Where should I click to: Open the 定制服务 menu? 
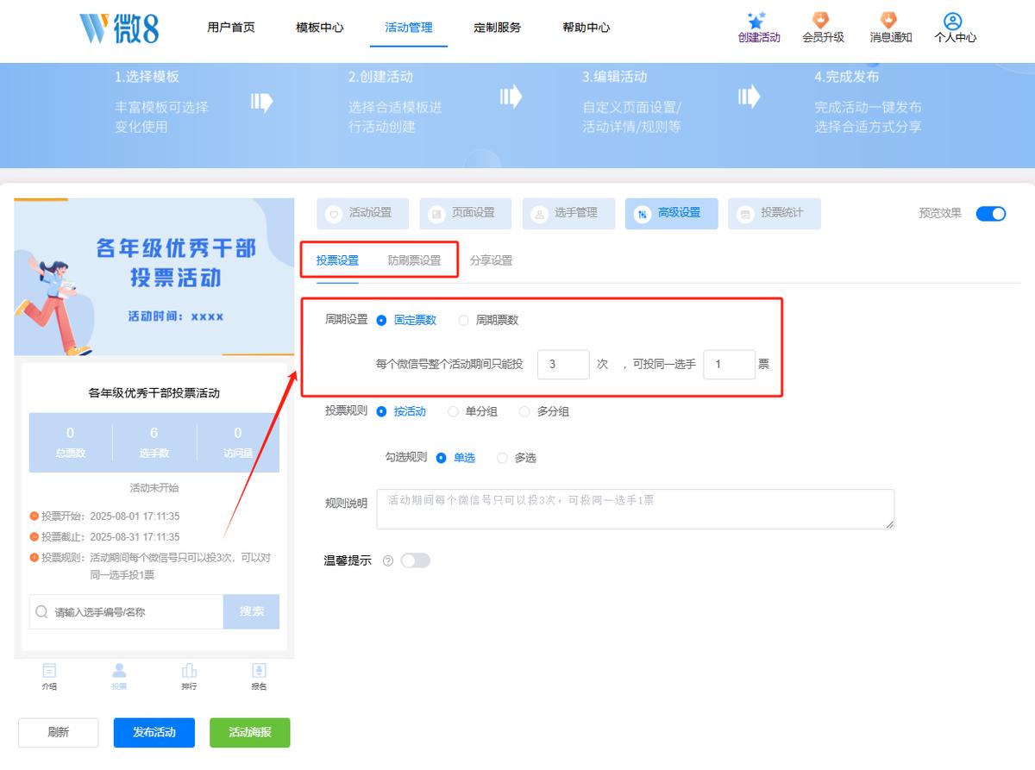tap(498, 28)
